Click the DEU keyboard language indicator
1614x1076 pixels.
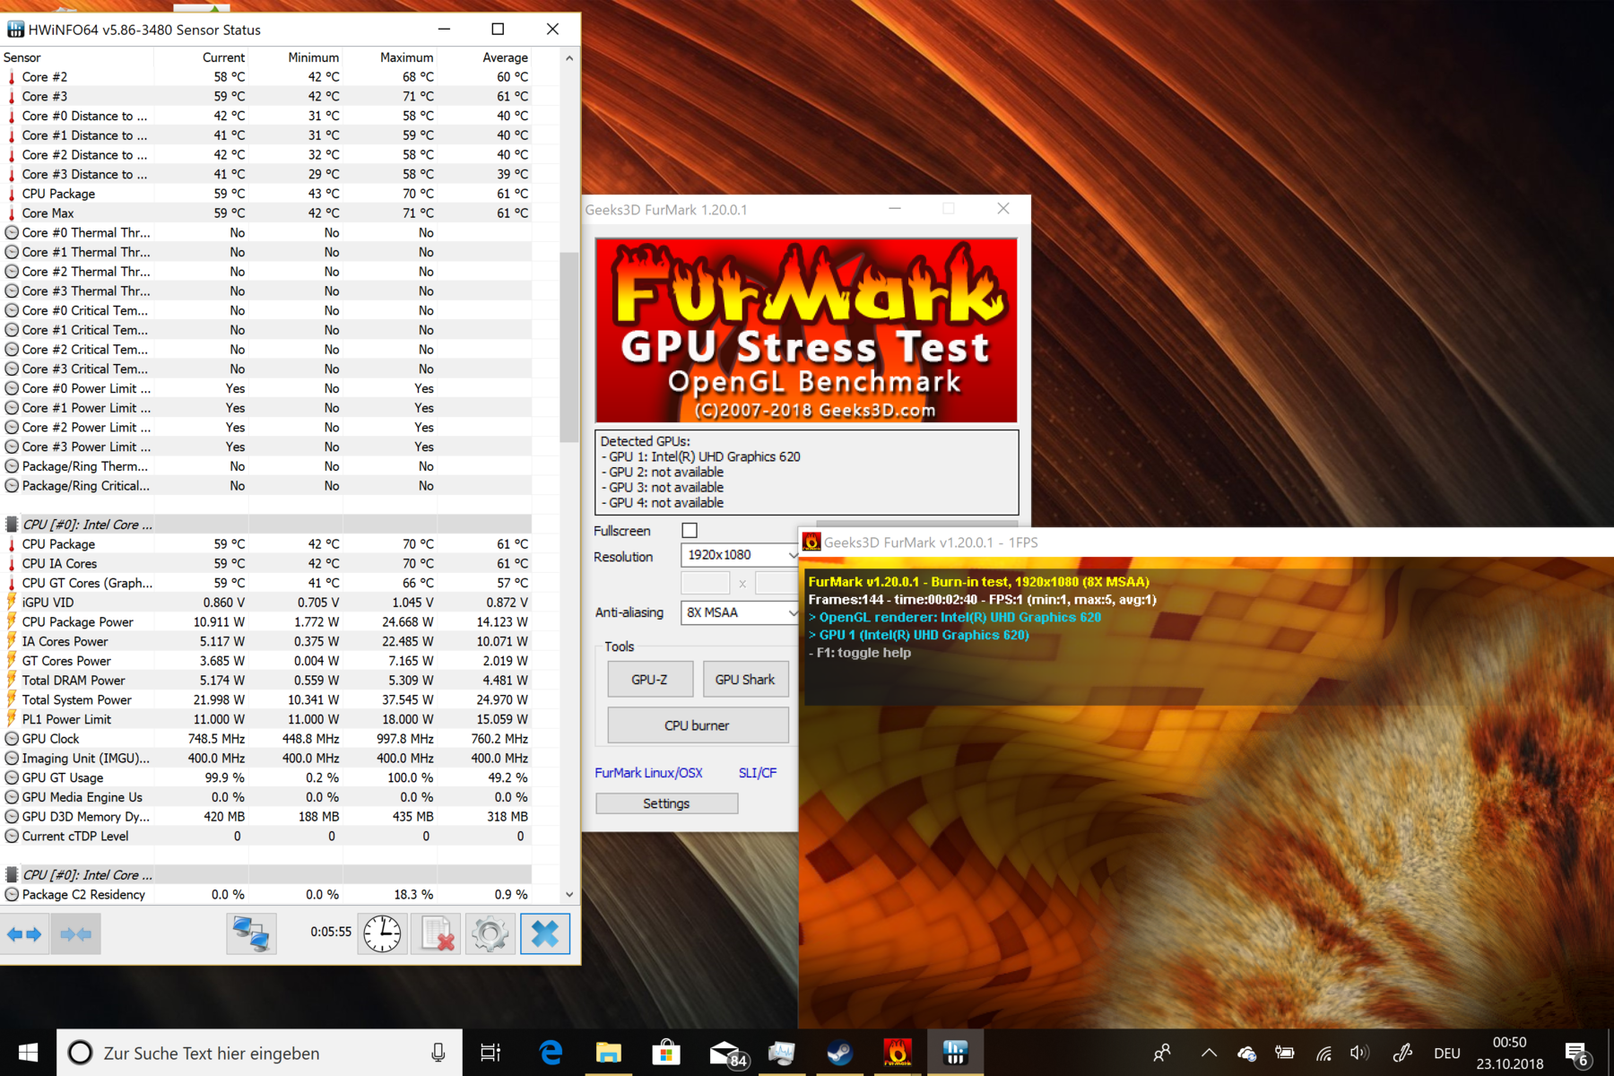pyautogui.click(x=1446, y=1054)
